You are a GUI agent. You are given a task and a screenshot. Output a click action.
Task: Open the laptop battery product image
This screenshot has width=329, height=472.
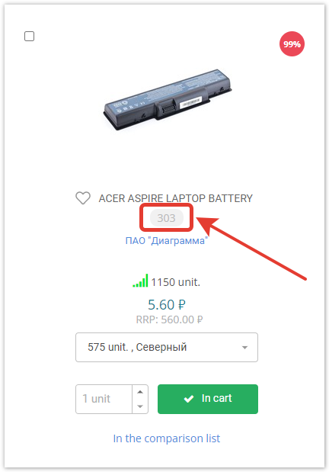pyautogui.click(x=168, y=100)
